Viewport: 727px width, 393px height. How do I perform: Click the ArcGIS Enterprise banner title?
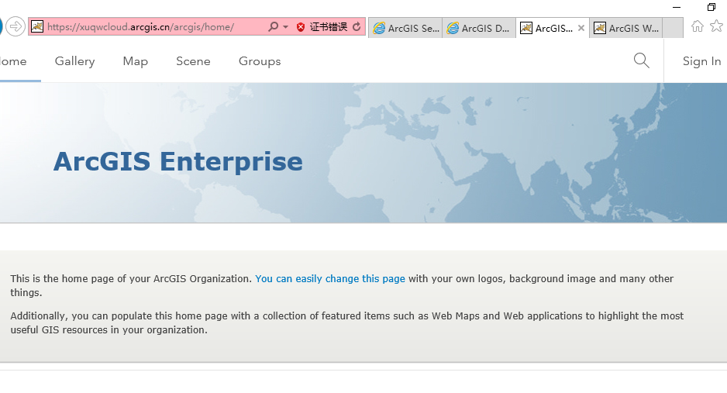[x=178, y=161]
